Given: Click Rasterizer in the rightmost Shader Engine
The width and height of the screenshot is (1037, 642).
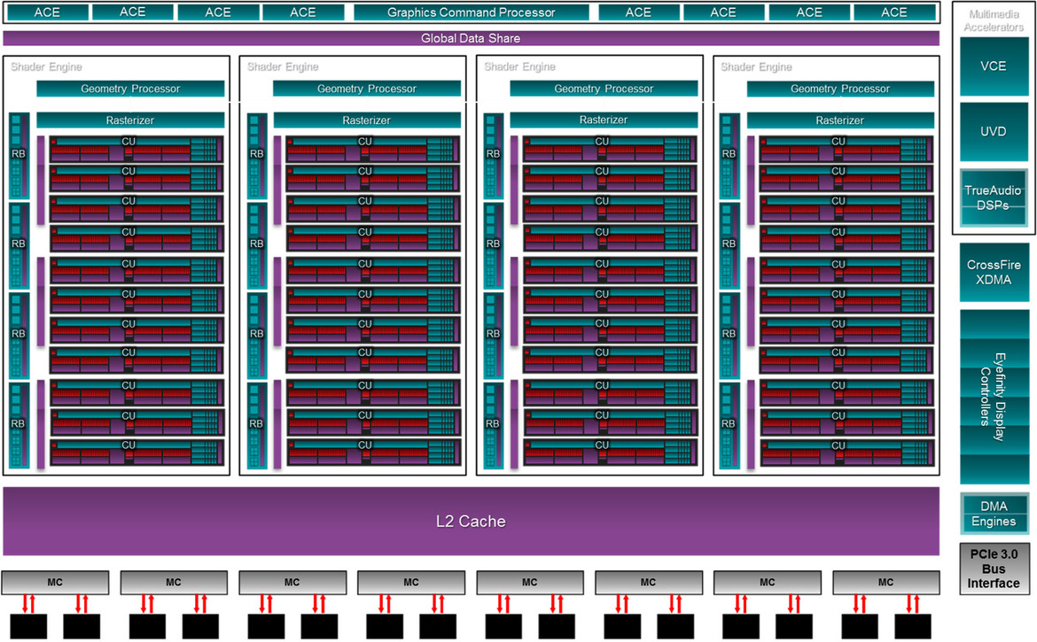Looking at the screenshot, I should point(840,120).
